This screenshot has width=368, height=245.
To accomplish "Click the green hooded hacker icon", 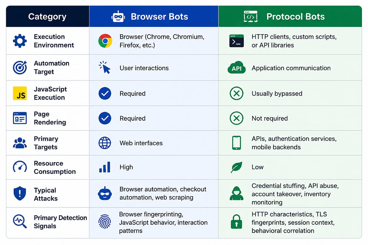I will coord(236,194).
